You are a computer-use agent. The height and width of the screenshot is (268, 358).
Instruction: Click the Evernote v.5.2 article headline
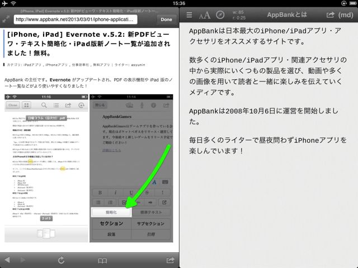[x=88, y=44]
